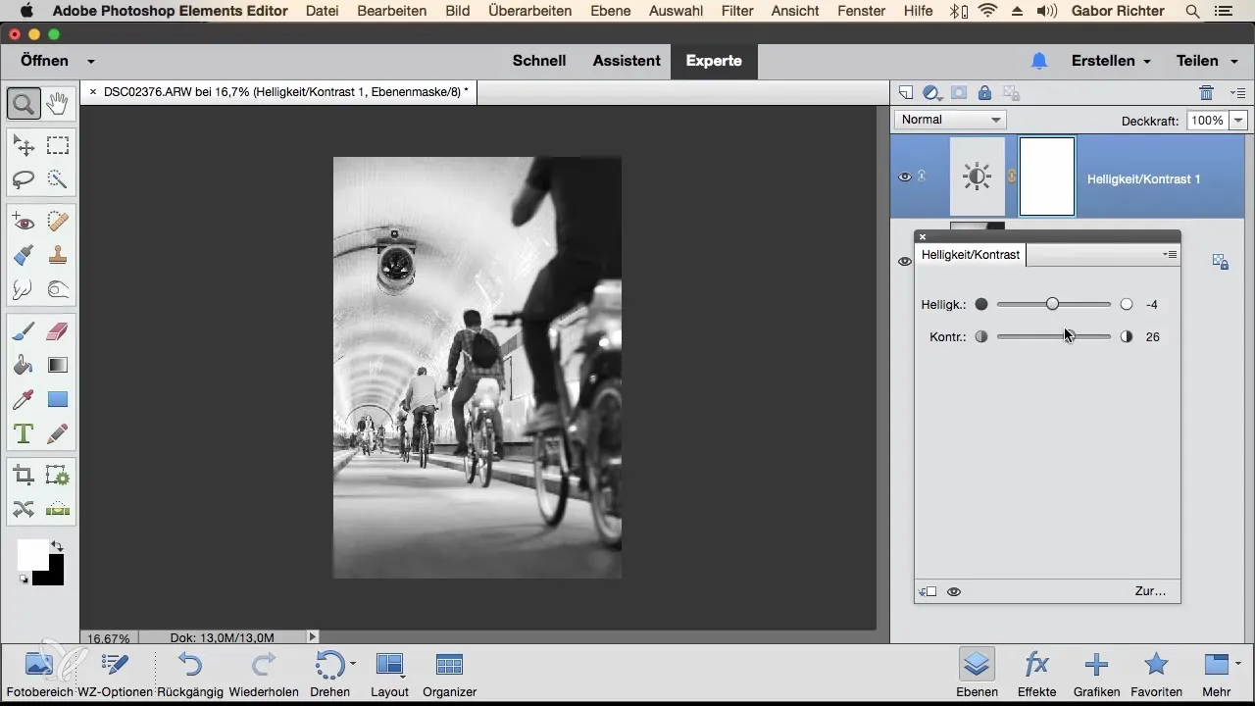
Task: Toggle the Fotobereich photo bin
Action: point(38,674)
